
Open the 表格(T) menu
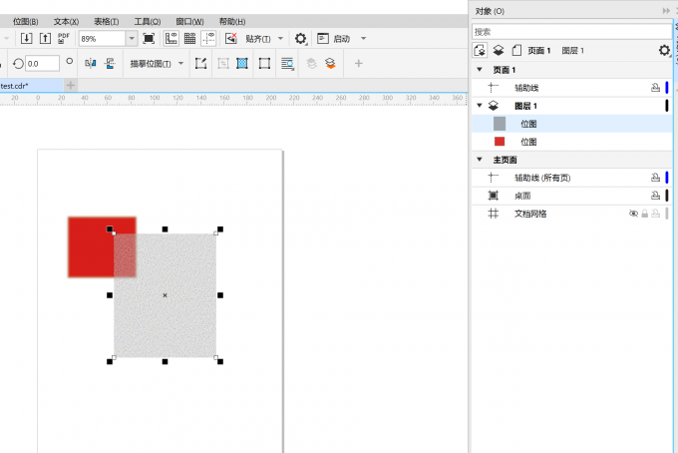(x=107, y=22)
